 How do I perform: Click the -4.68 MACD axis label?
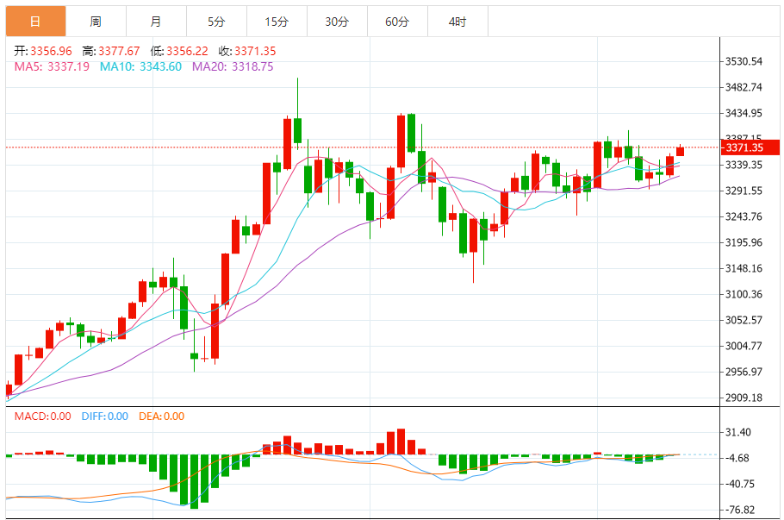(737, 458)
